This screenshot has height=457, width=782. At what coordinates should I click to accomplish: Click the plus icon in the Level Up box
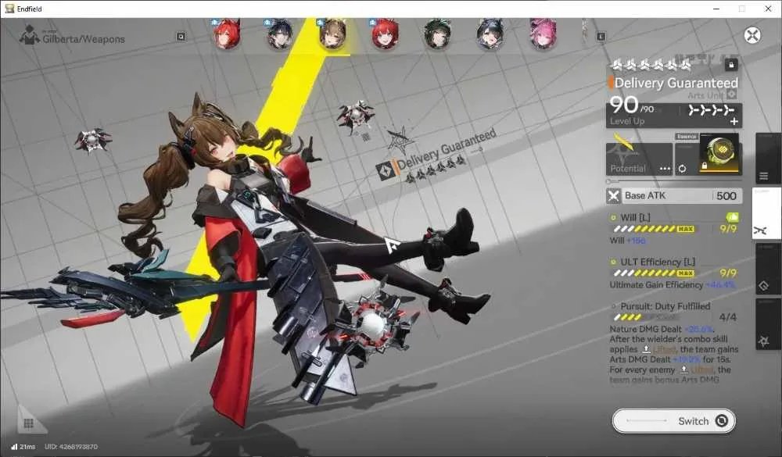tap(734, 121)
